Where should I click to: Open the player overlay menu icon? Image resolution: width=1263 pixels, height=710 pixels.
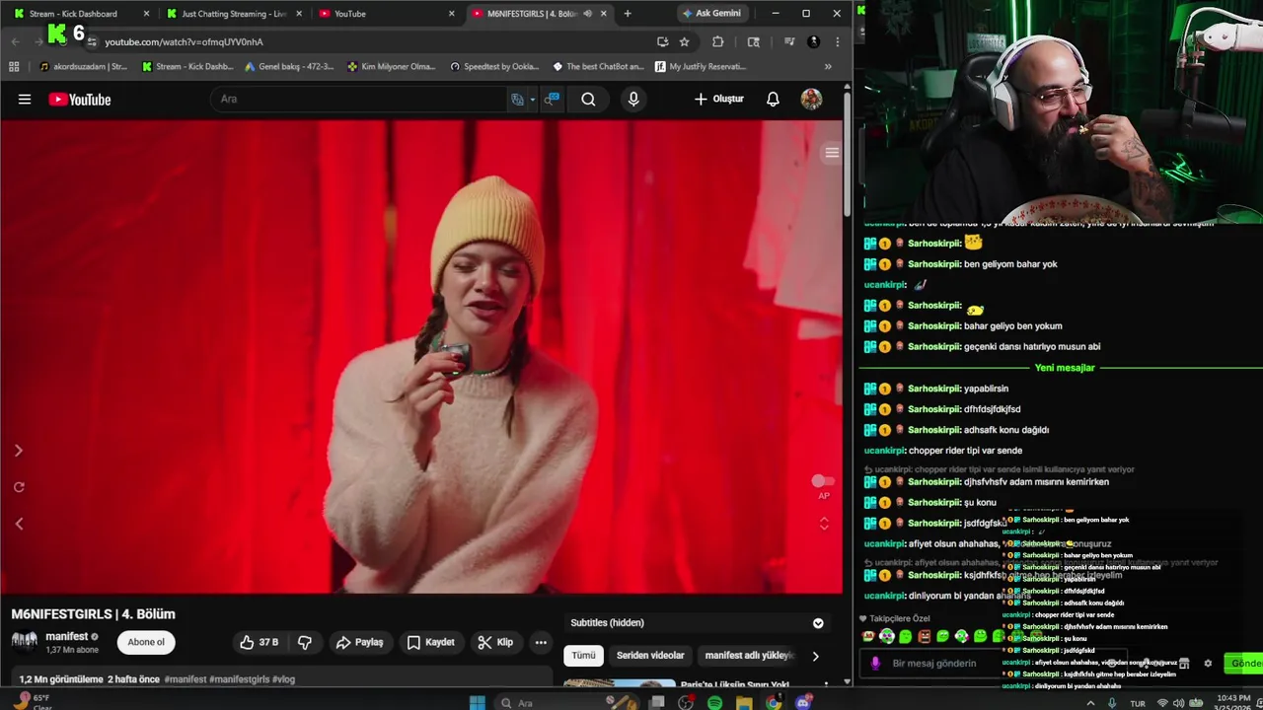(832, 153)
